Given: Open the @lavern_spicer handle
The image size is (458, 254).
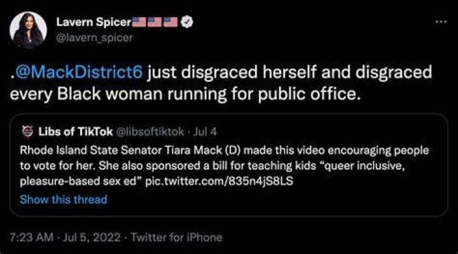Looking at the screenshot, I should pos(94,38).
